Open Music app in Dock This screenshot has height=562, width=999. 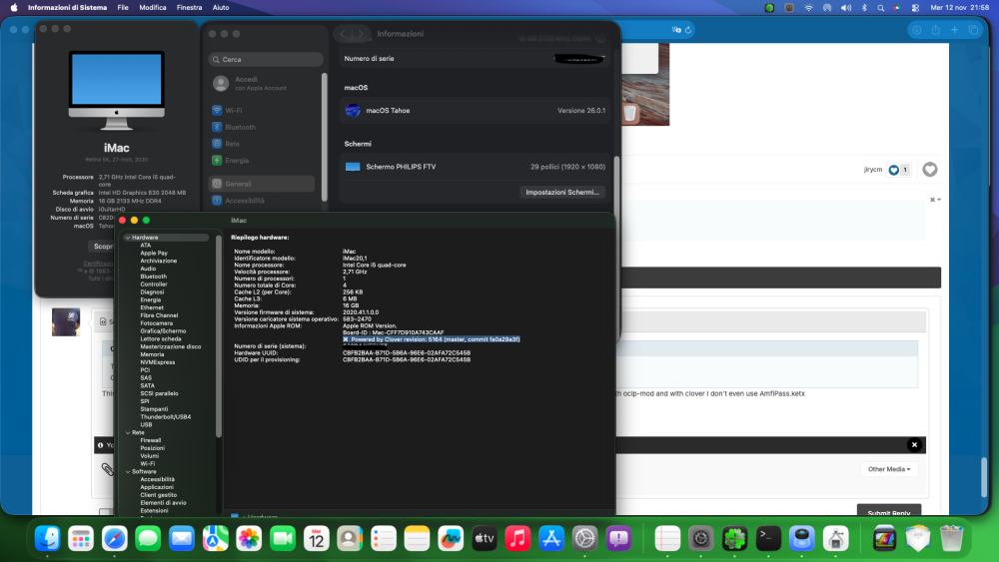[517, 538]
